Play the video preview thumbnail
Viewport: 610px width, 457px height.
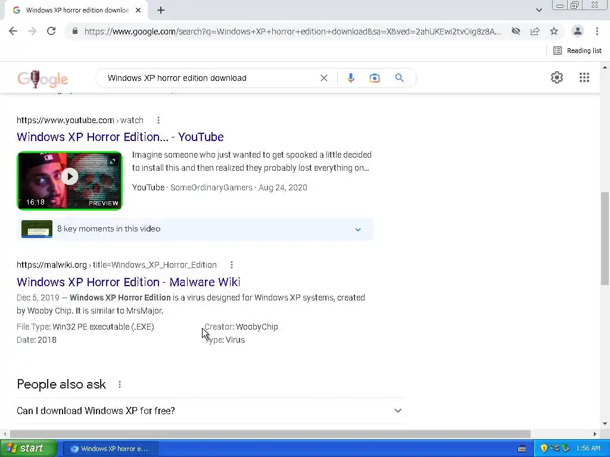(x=70, y=181)
